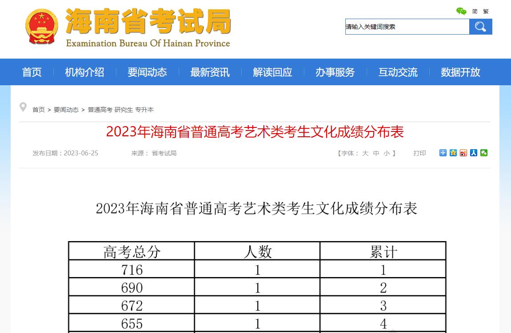Click the score cell 672

(132, 305)
